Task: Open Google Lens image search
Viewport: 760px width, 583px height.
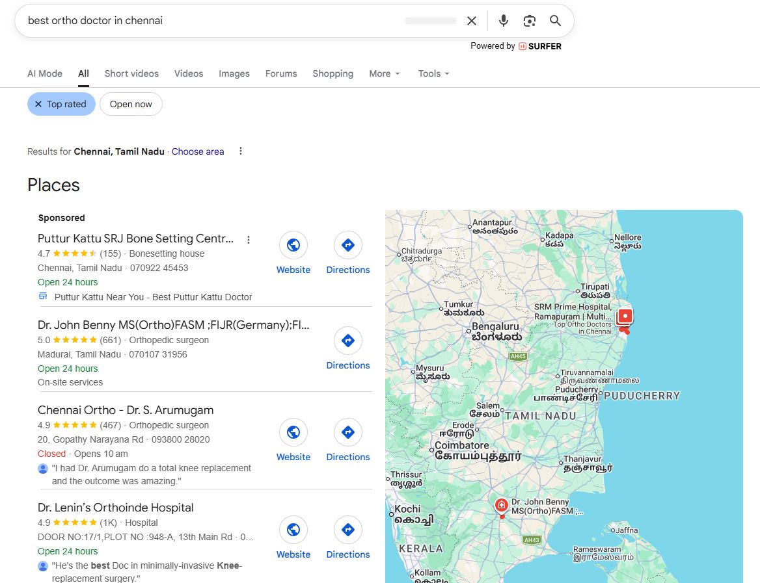Action: (x=529, y=20)
